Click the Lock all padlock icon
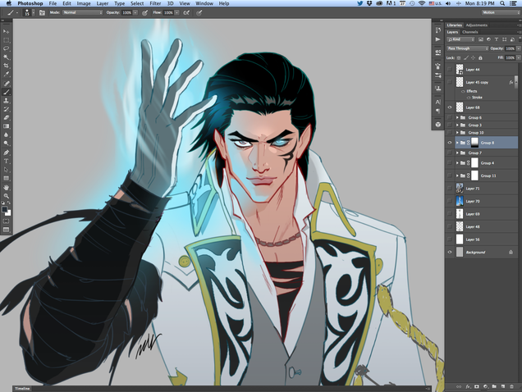 coord(480,58)
